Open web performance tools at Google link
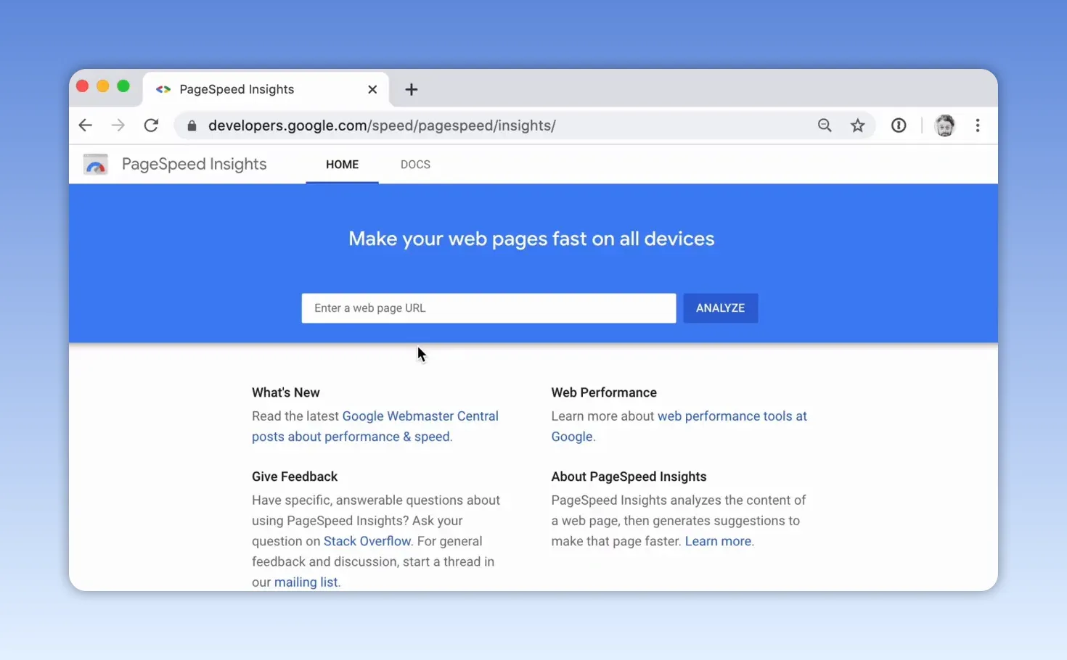 pyautogui.click(x=679, y=426)
